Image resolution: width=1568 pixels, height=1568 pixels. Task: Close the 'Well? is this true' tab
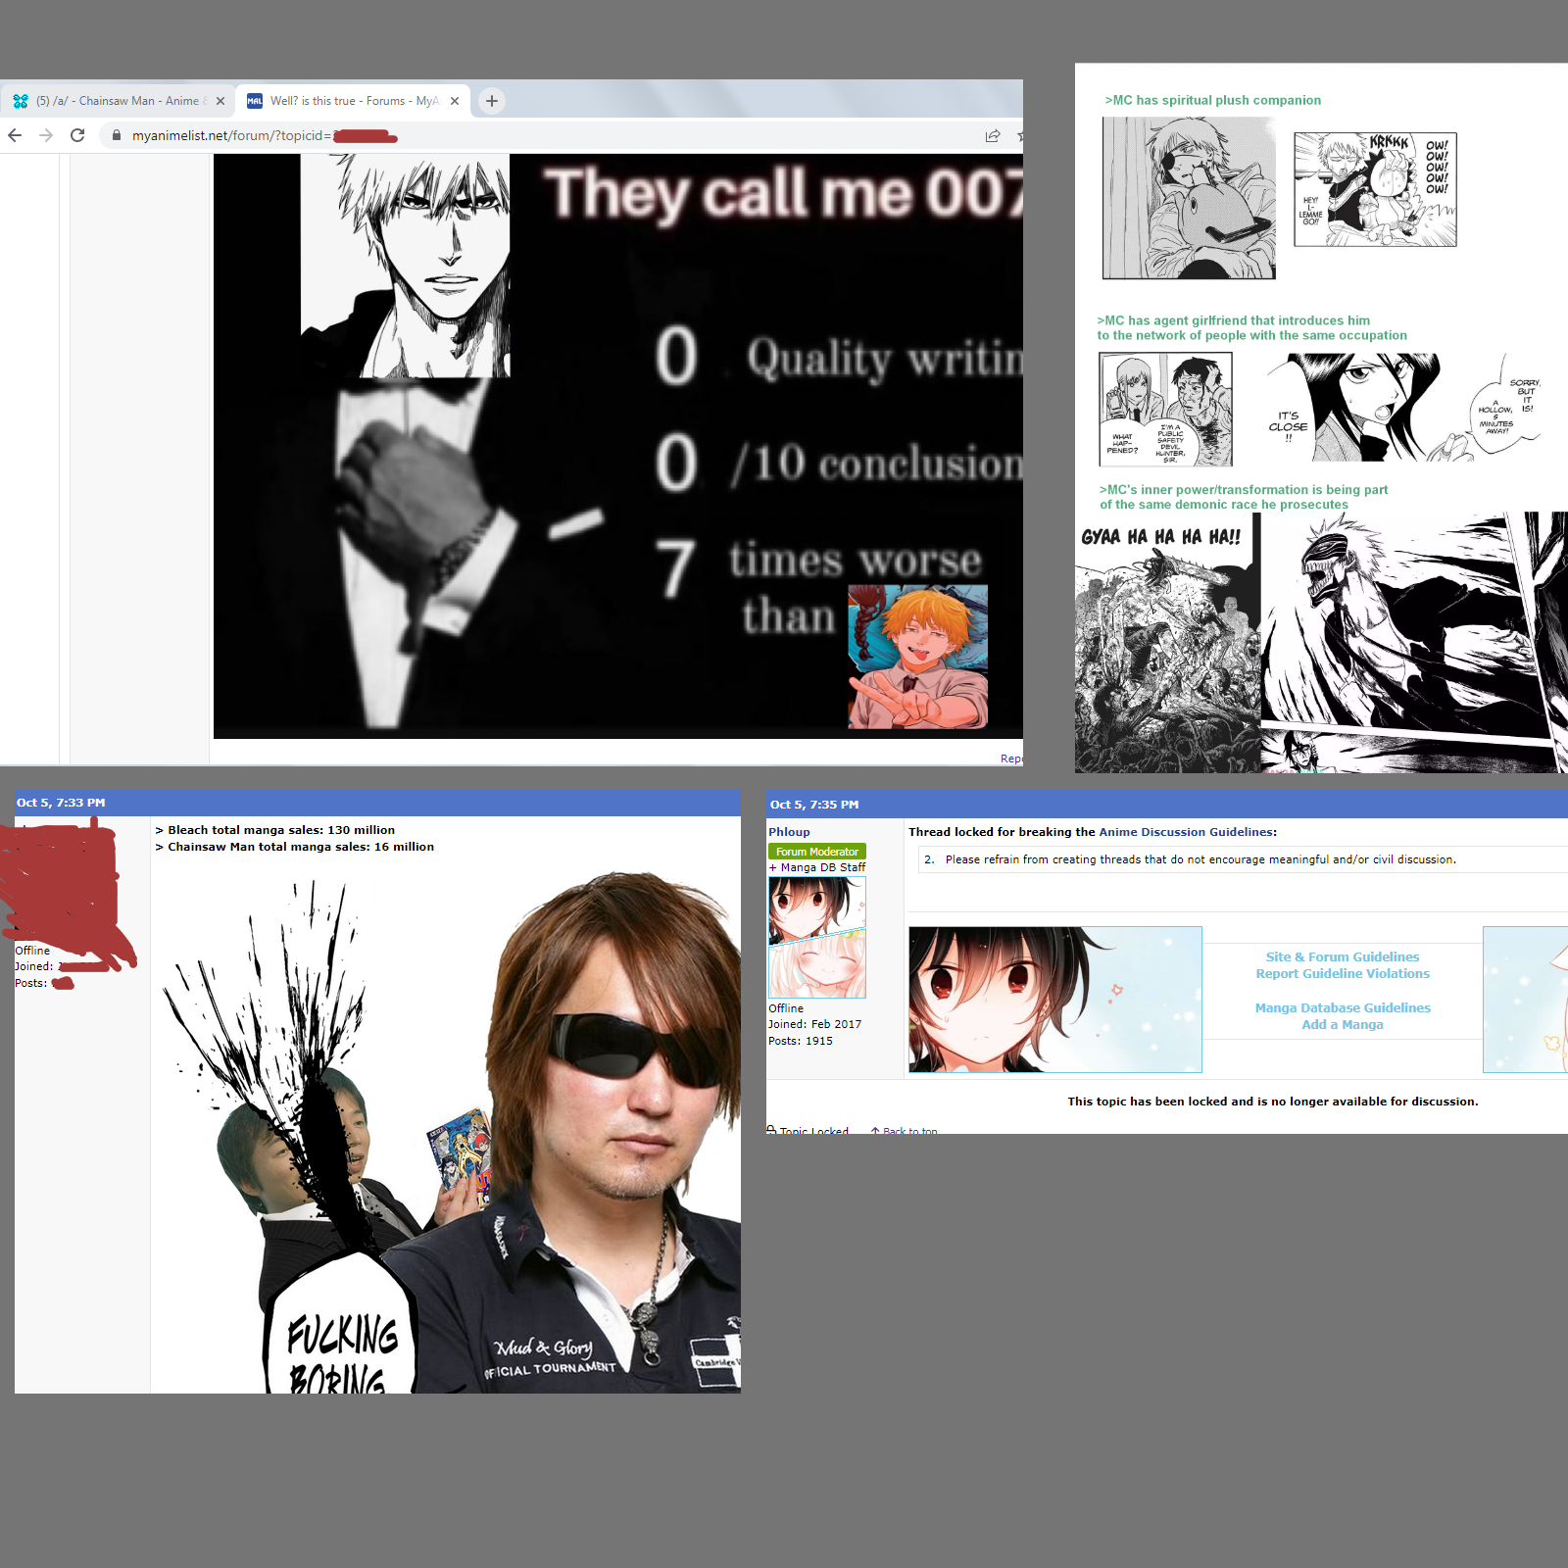click(x=455, y=101)
